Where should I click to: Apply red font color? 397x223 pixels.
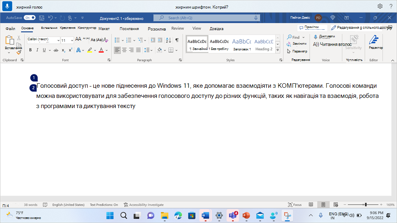tap(101, 50)
